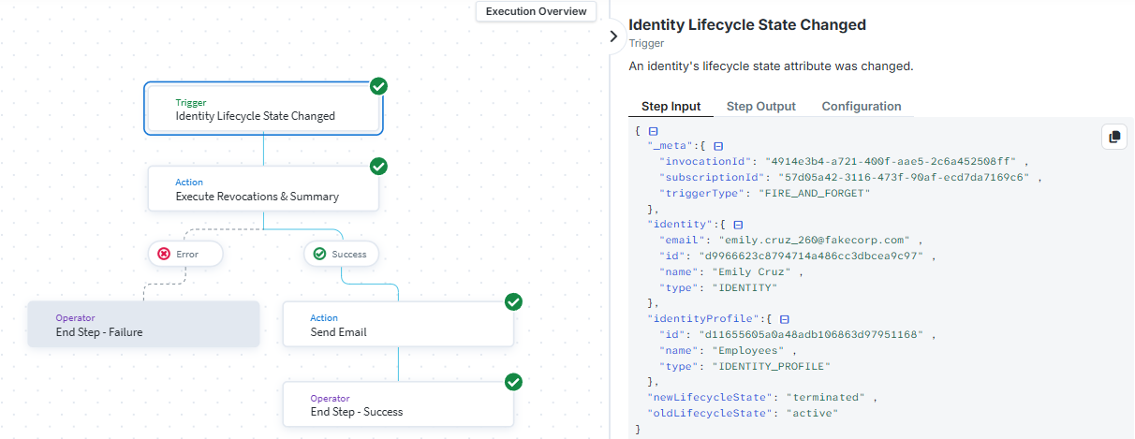Select the End Step - Failure operator node
Screen dimensions: 1135x439
click(143, 324)
